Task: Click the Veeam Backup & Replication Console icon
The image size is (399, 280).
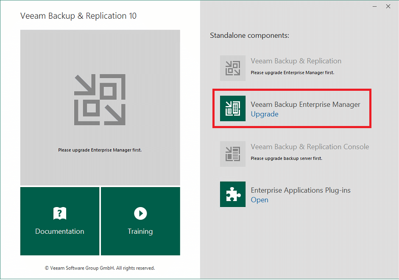Action: (x=233, y=154)
